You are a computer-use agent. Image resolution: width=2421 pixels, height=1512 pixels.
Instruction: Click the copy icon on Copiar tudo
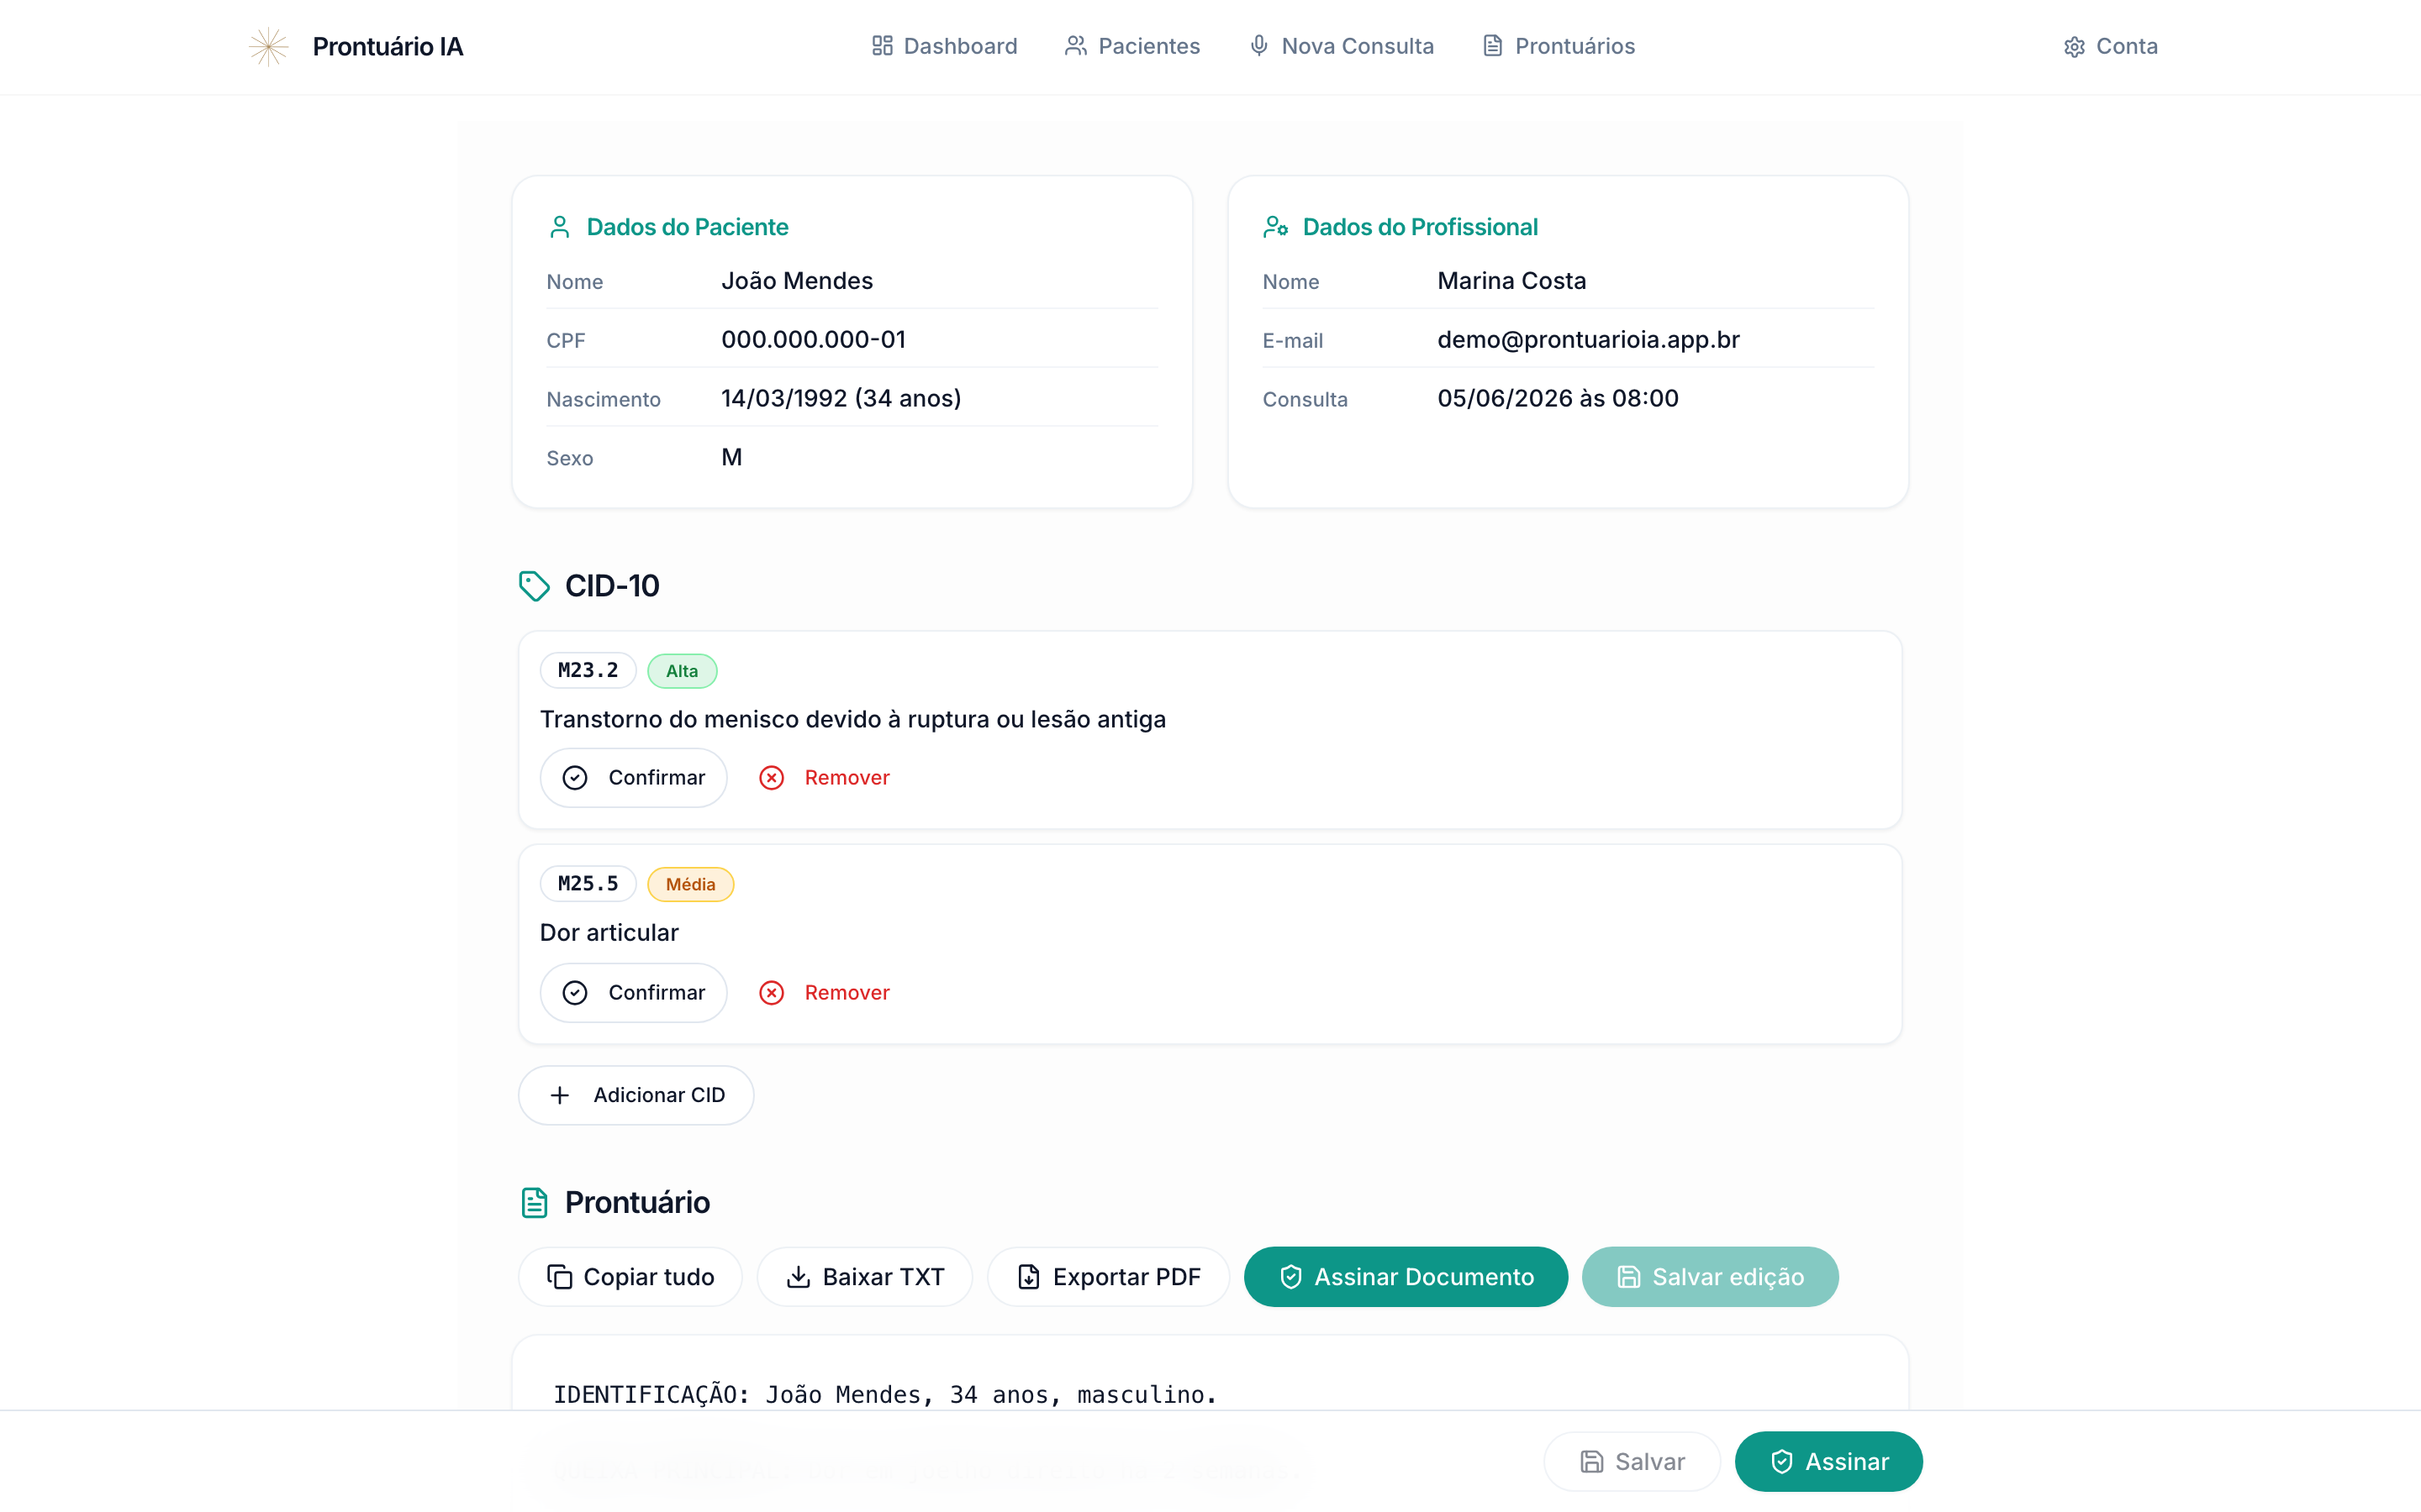559,1277
